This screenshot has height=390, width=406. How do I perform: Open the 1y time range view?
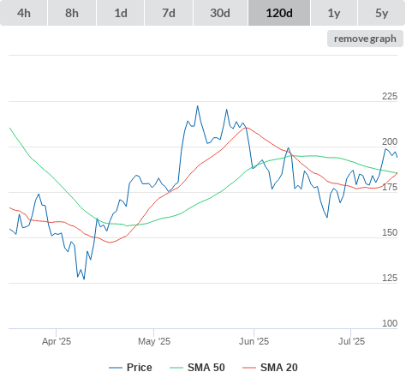click(x=334, y=13)
